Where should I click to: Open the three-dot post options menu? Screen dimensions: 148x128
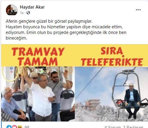[x=138, y=10]
